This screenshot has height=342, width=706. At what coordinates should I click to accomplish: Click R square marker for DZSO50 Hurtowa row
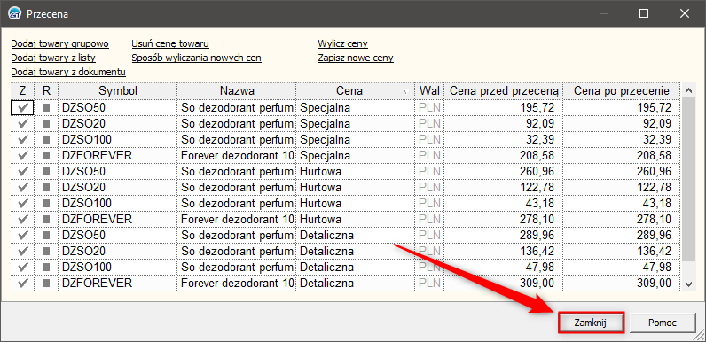tap(46, 172)
